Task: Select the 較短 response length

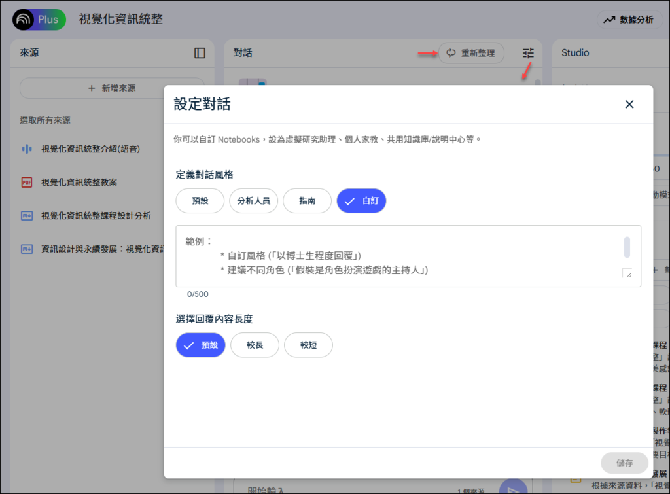Action: pos(309,345)
